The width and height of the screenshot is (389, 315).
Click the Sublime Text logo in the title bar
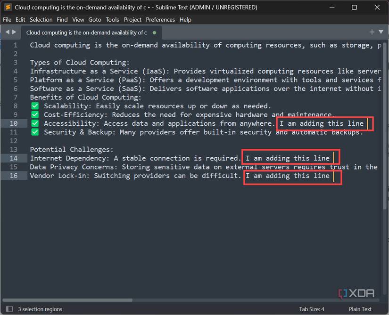pyautogui.click(x=7, y=7)
